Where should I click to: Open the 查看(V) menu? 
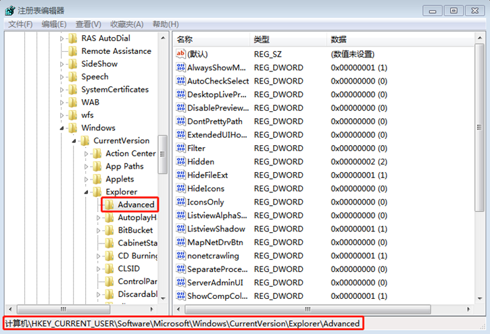click(x=88, y=24)
